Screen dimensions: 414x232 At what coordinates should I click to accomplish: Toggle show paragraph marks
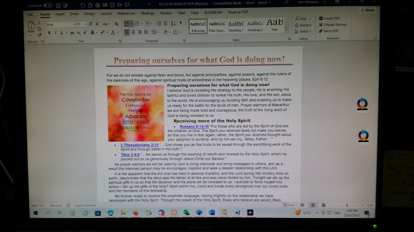(x=181, y=23)
